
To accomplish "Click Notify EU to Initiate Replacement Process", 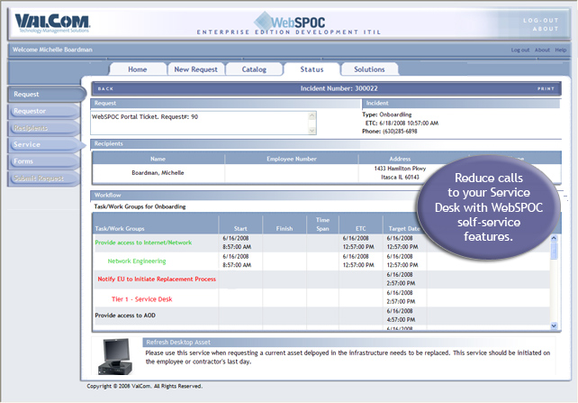I will [x=157, y=279].
